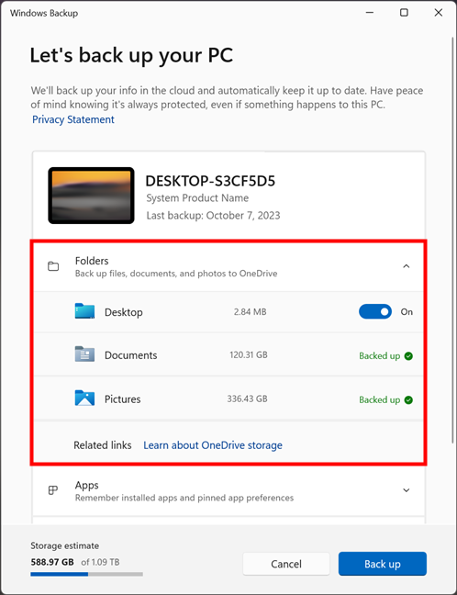Click the Documents folder label
The height and width of the screenshot is (595, 457).
click(x=131, y=355)
